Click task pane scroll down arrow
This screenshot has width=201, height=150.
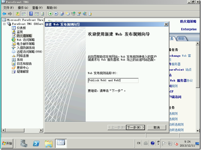click(x=198, y=131)
